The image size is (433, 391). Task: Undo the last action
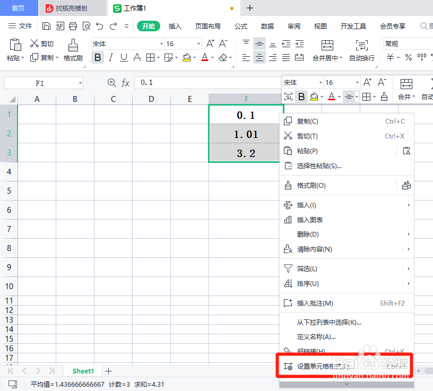pos(100,26)
